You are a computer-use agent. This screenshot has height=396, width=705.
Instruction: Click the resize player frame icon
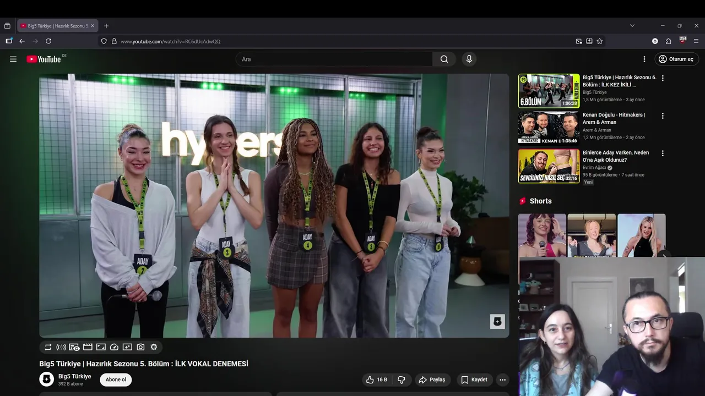[x=101, y=347]
